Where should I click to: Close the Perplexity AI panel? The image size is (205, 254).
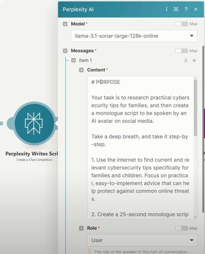(x=196, y=9)
